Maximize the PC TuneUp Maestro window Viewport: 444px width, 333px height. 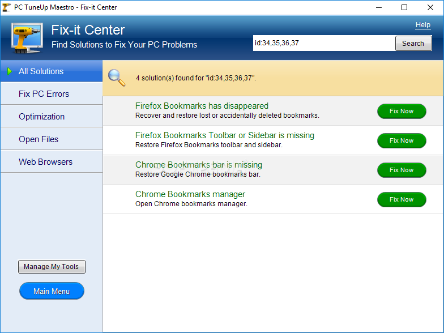pos(404,7)
